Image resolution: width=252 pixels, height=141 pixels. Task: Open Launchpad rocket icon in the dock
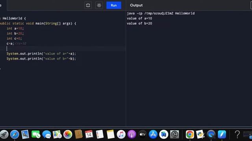click(x=4, y=134)
